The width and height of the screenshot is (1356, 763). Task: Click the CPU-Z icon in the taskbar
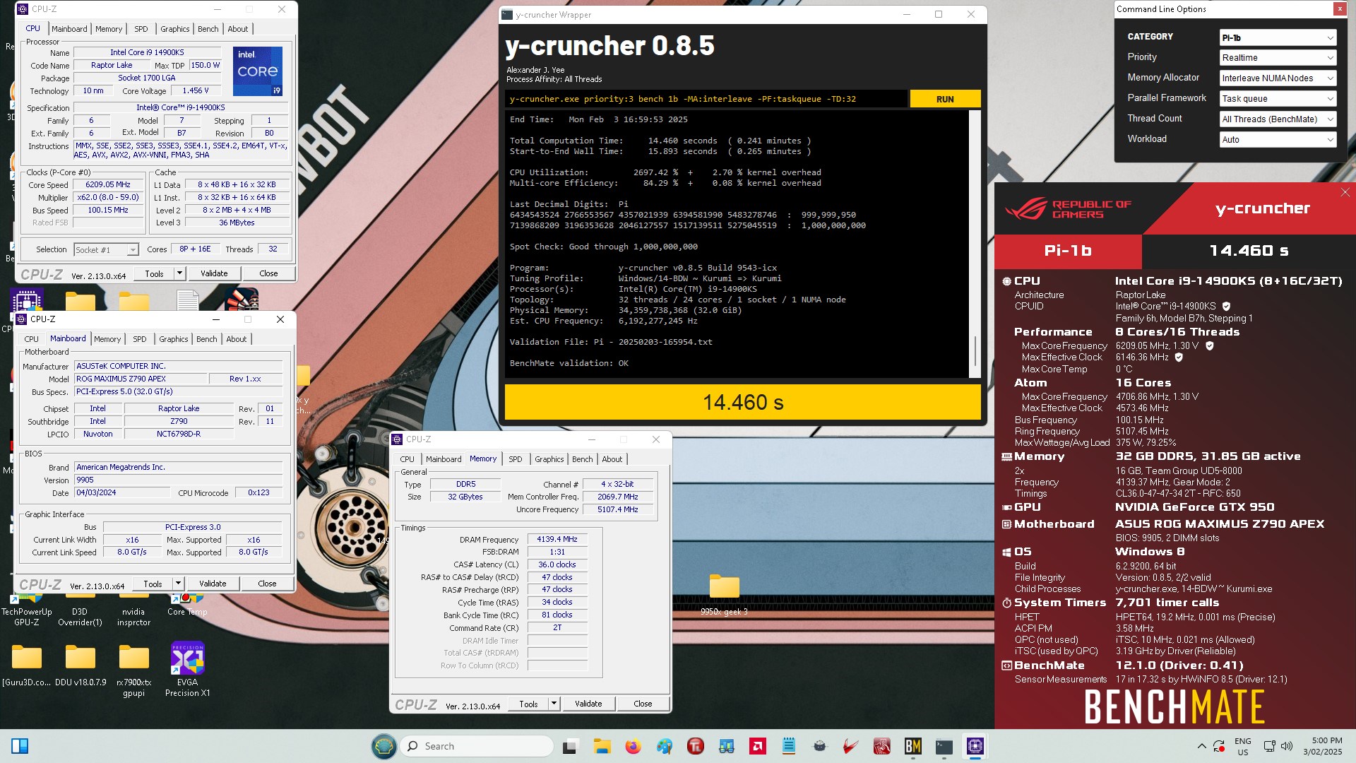pos(975,746)
